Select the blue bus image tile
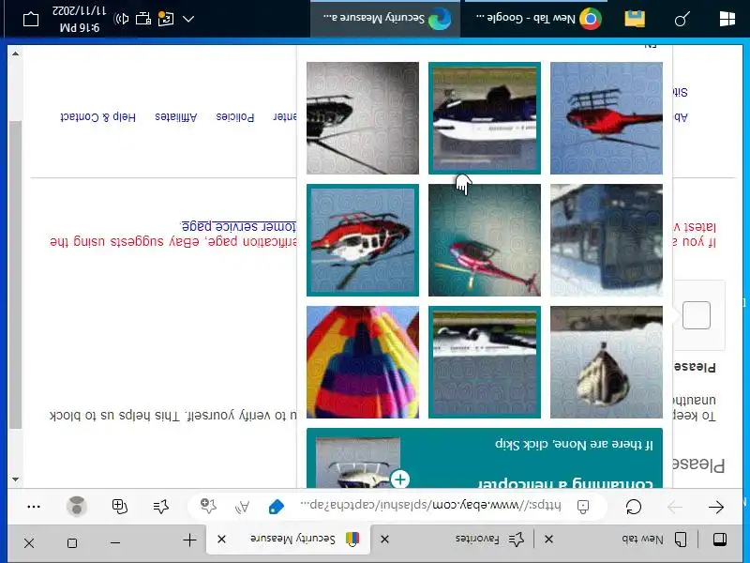The height and width of the screenshot is (563, 750). point(607,240)
